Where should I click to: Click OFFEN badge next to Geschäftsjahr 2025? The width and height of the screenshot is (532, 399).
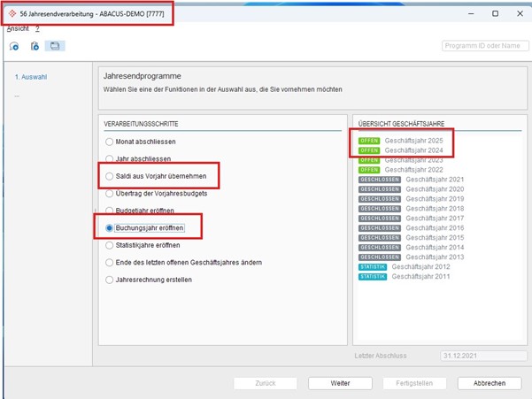pyautogui.click(x=369, y=141)
